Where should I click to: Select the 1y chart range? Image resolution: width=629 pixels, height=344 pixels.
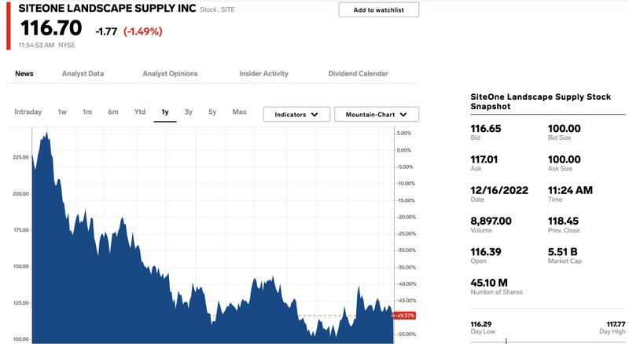[x=165, y=112]
